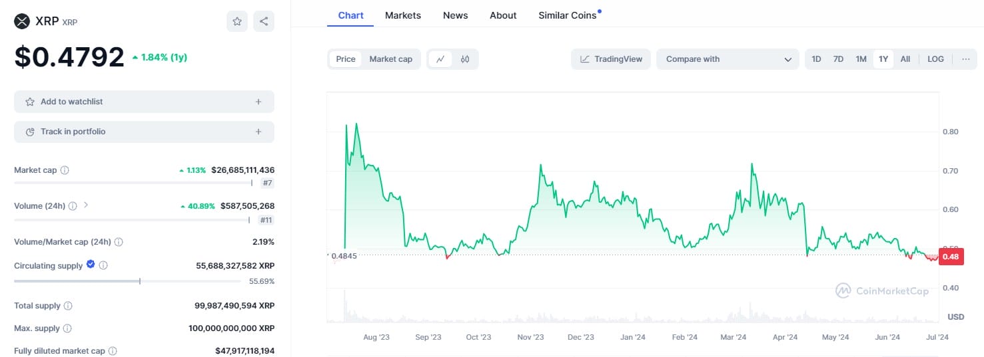Image resolution: width=984 pixels, height=357 pixels.
Task: Switch to line chart view icon
Action: (x=440, y=59)
